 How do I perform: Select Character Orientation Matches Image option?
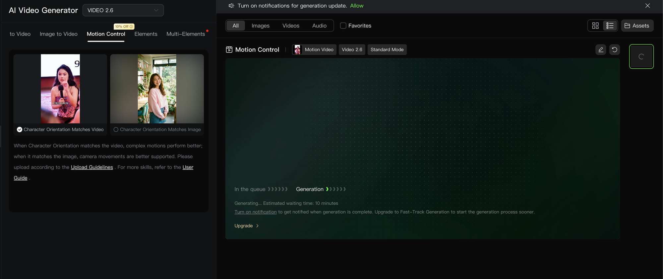tap(157, 129)
